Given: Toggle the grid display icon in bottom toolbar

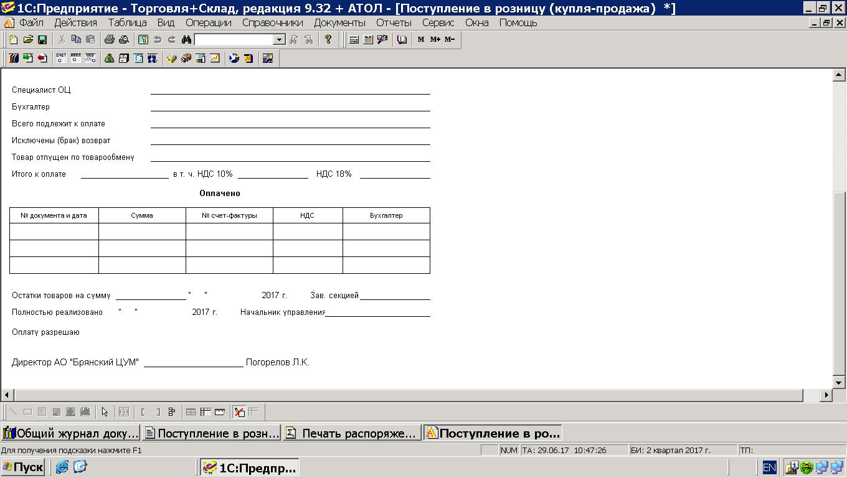Looking at the screenshot, I should (x=191, y=412).
